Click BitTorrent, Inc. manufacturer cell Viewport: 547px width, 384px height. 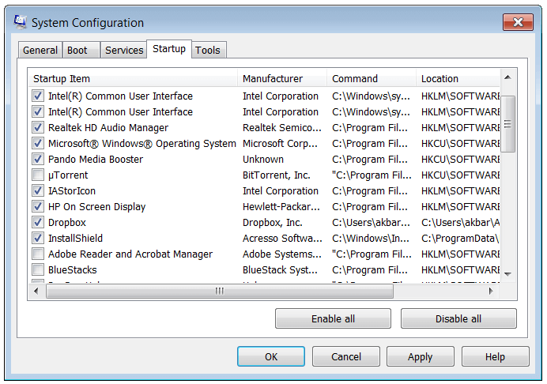pyautogui.click(x=277, y=175)
